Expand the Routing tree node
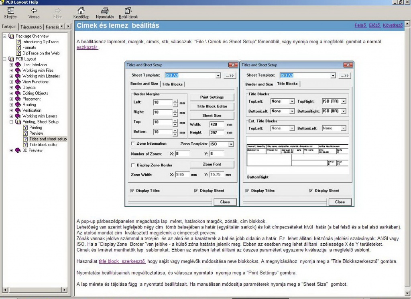 pyautogui.click(x=11, y=105)
